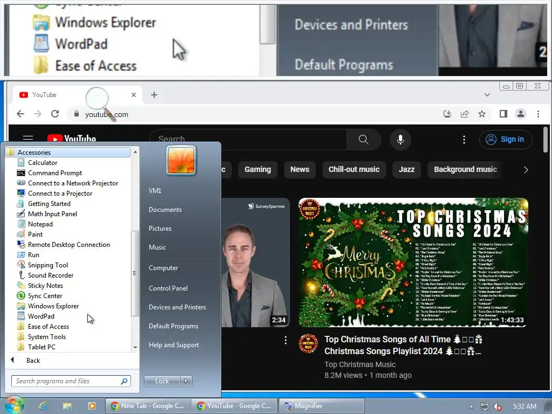Expand the Ease of Access folder
Image resolution: width=552 pixels, height=414 pixels.
pyautogui.click(x=48, y=326)
